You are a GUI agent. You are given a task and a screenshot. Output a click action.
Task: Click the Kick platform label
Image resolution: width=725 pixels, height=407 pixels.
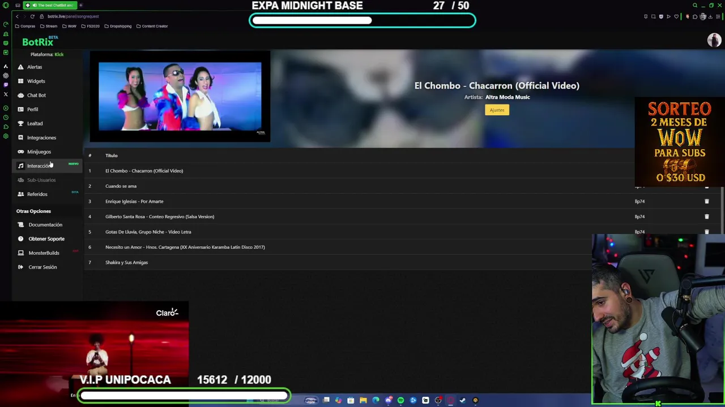click(59, 54)
